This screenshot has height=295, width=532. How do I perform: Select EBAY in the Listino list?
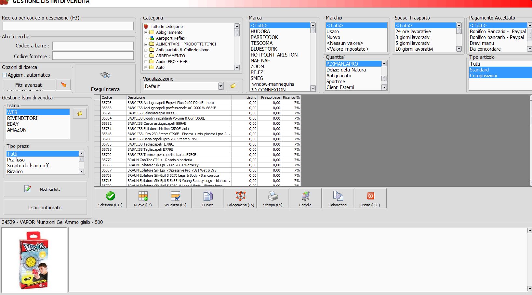coord(38,124)
